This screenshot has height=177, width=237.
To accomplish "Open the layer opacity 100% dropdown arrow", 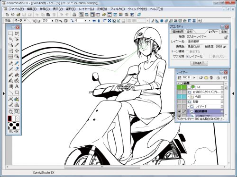I will 194,77.
